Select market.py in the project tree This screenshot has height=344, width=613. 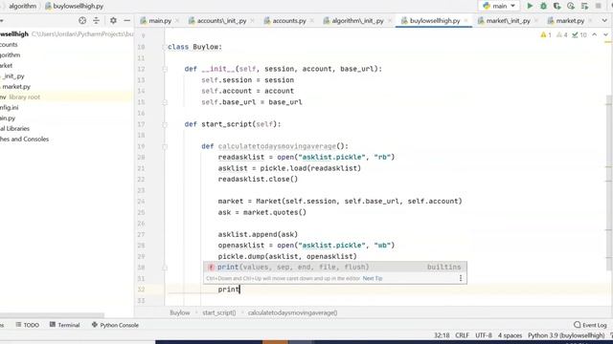(16, 87)
